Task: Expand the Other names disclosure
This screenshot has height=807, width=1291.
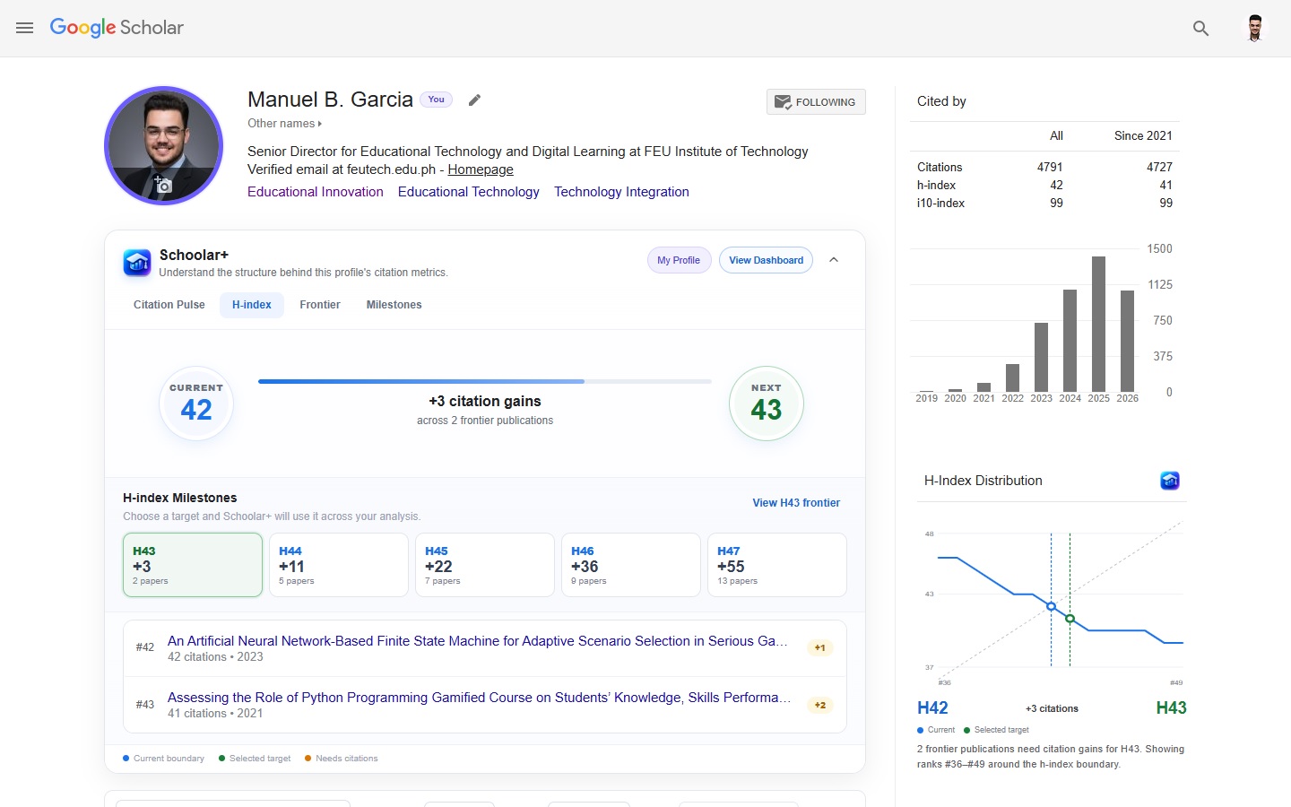Action: pos(284,124)
